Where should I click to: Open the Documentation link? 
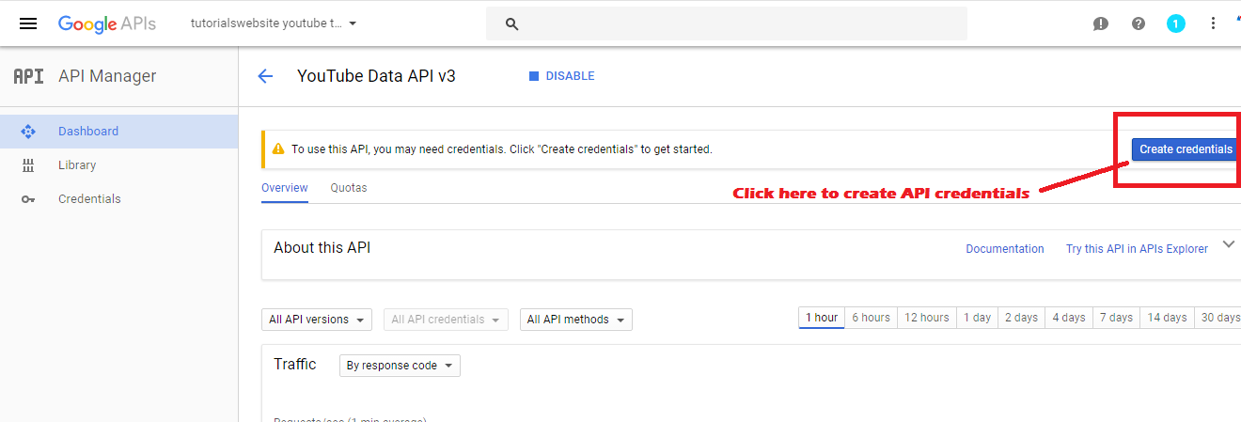1005,249
